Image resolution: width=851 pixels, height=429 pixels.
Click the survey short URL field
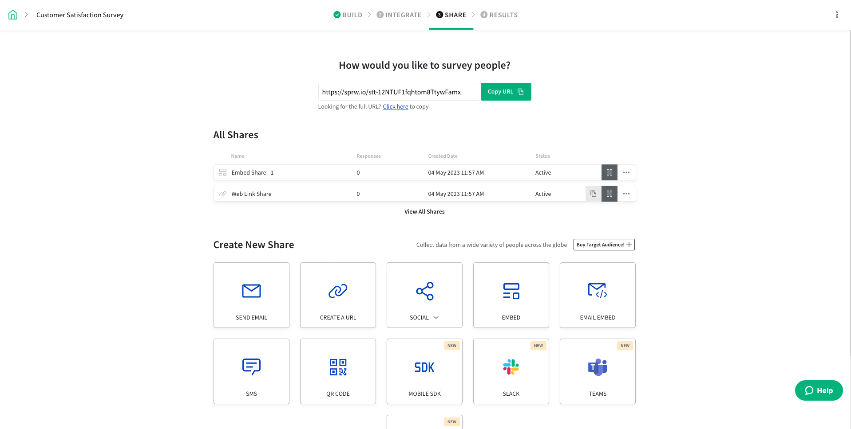click(399, 92)
